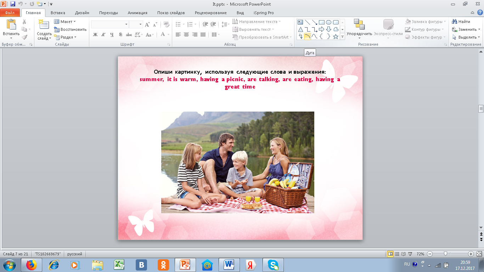Switch to the Переходы tab
Viewport: 484px width, 272px height.
(x=109, y=13)
